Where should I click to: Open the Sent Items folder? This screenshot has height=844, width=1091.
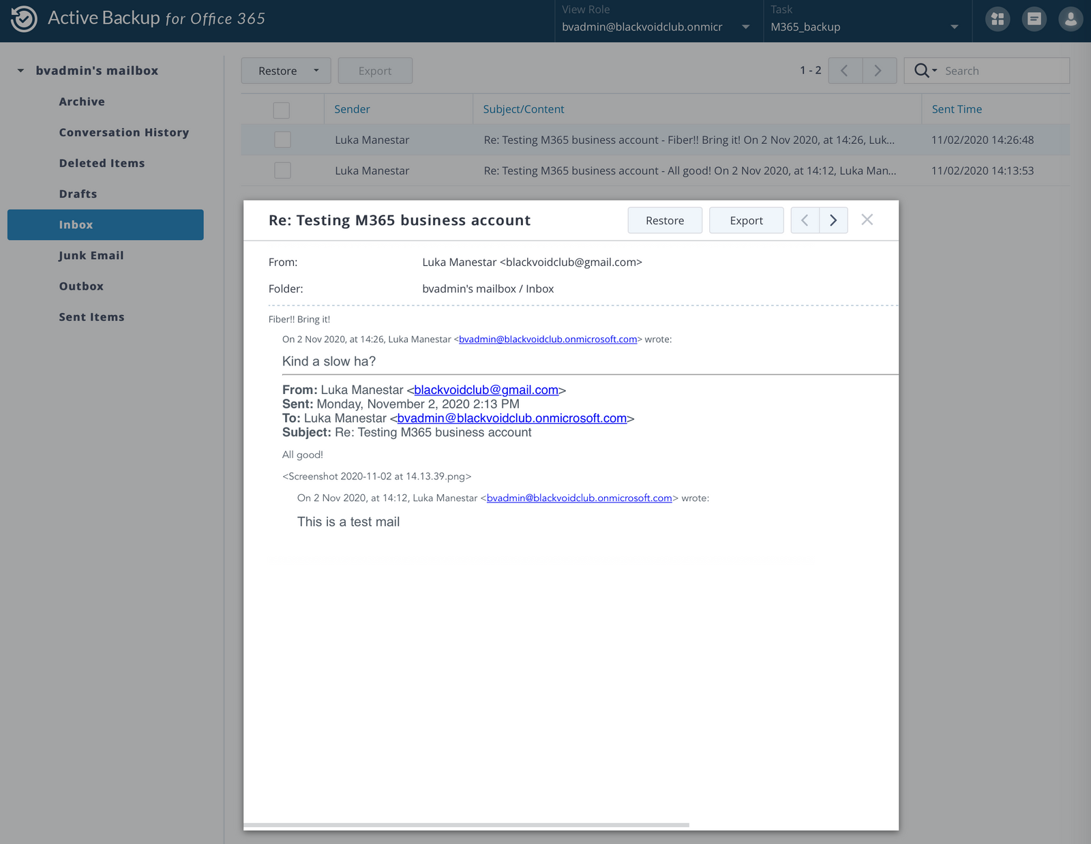(91, 317)
